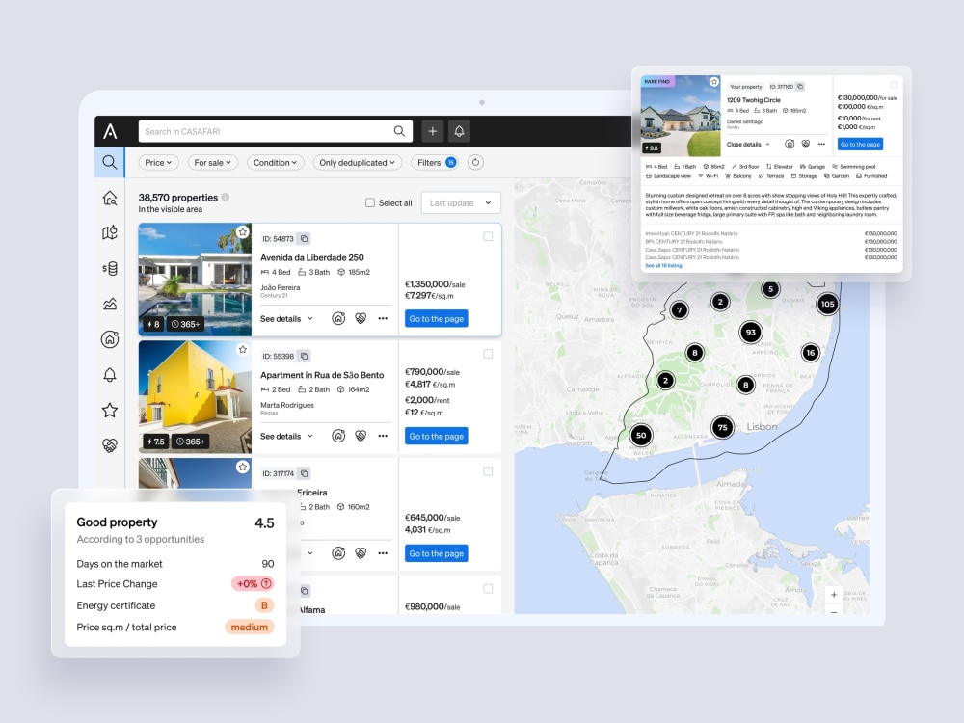Open the house search sidebar icon
964x723 pixels.
coord(110,198)
